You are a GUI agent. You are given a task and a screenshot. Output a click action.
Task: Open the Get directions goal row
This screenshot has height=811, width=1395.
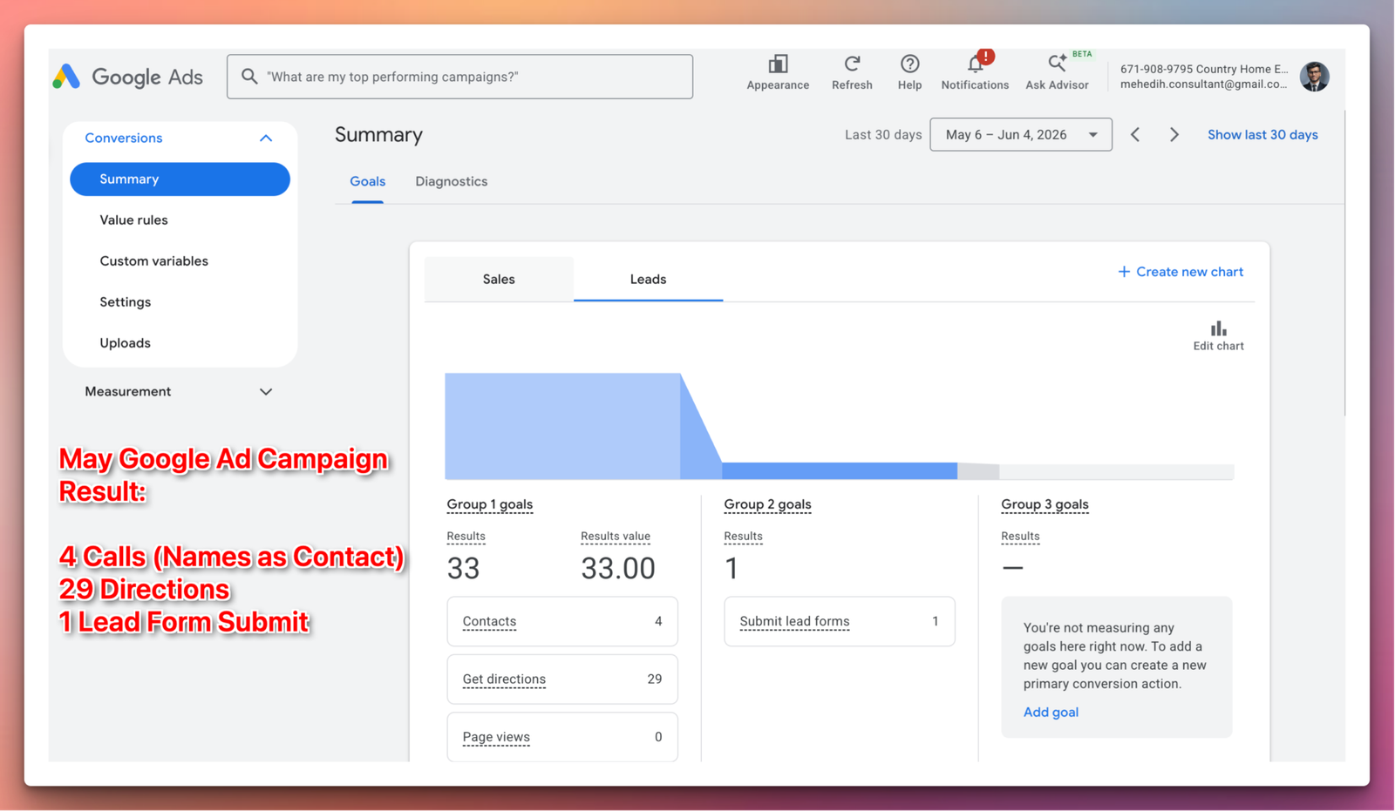coord(562,679)
